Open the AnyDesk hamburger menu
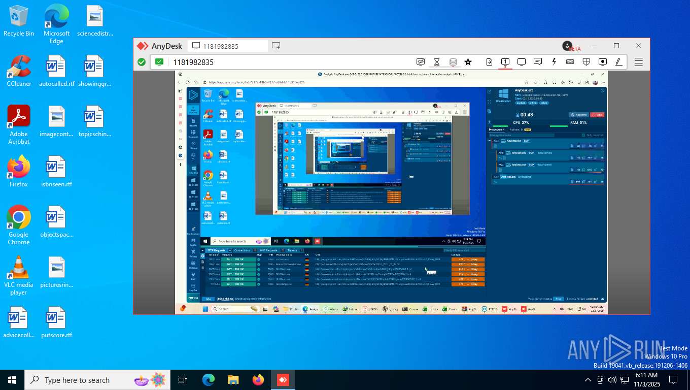The image size is (690, 390). [x=639, y=62]
